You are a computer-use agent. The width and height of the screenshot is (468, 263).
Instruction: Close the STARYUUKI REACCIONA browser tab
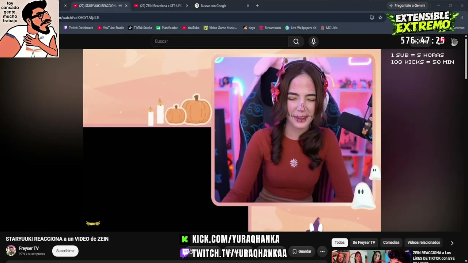126,6
